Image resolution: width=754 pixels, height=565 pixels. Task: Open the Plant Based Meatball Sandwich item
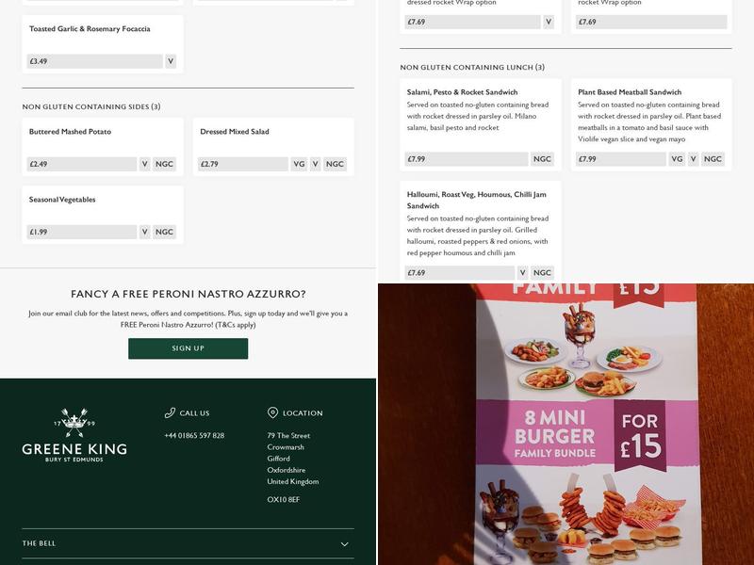click(x=651, y=124)
